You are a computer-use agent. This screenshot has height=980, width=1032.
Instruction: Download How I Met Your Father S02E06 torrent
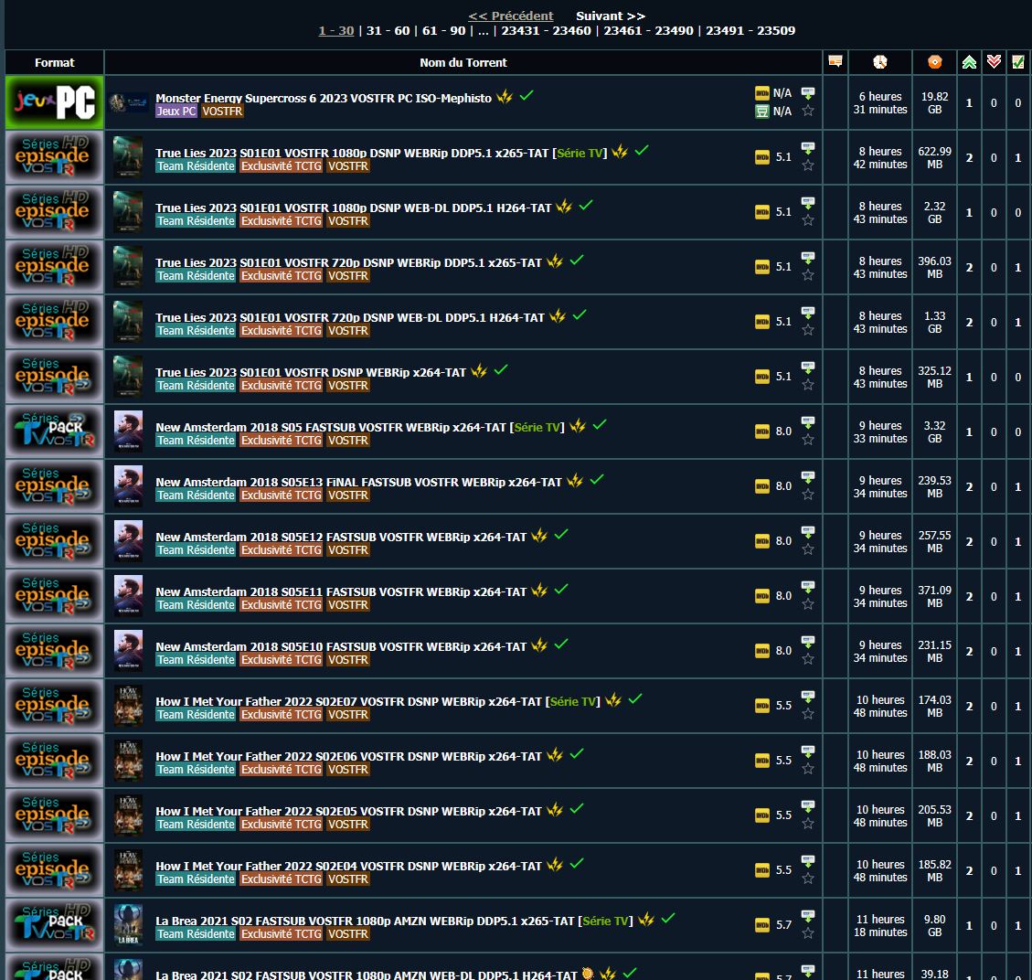pos(807,751)
